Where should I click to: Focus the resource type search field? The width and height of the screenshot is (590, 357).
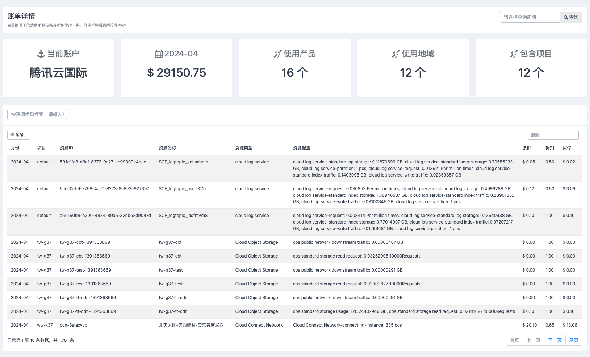pos(37,115)
